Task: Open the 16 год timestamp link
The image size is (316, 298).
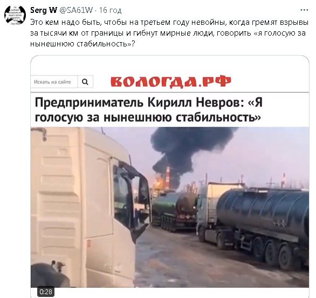Action: click(110, 10)
